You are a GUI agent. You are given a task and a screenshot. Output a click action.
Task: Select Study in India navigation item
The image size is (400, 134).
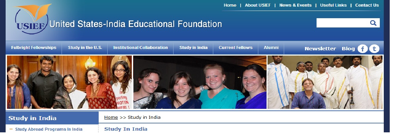tap(193, 48)
